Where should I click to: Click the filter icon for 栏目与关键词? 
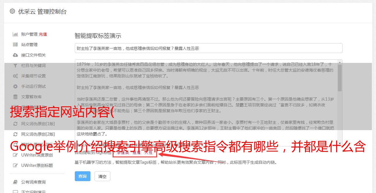pos(15,65)
